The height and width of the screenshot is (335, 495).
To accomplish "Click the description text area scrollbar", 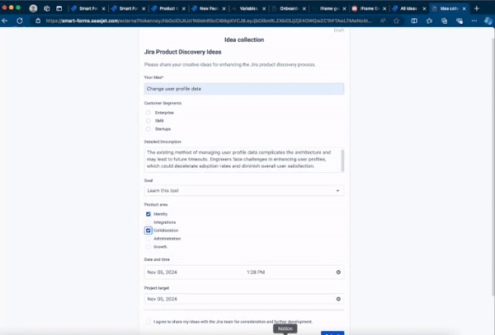I will pos(342,161).
